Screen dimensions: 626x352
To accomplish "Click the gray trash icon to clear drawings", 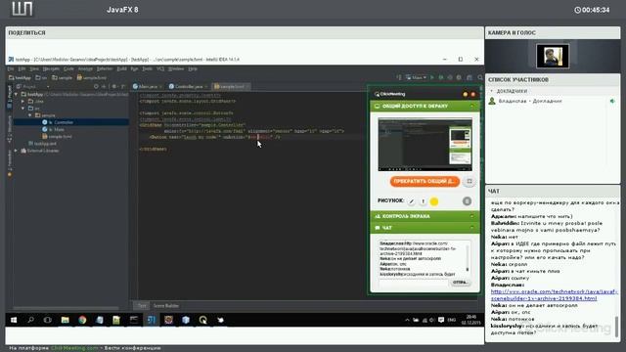I will [x=467, y=201].
